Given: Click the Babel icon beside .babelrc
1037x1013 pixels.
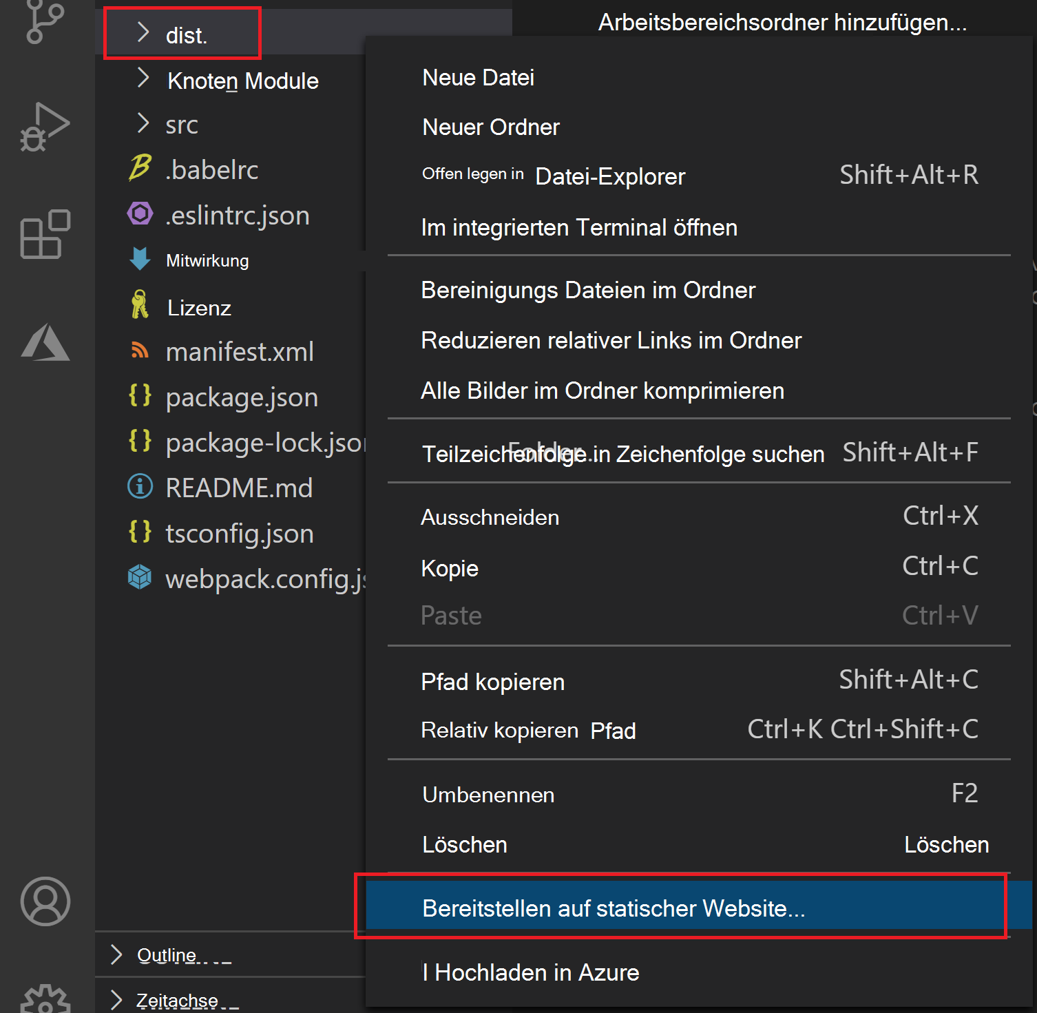Looking at the screenshot, I should (x=140, y=167).
